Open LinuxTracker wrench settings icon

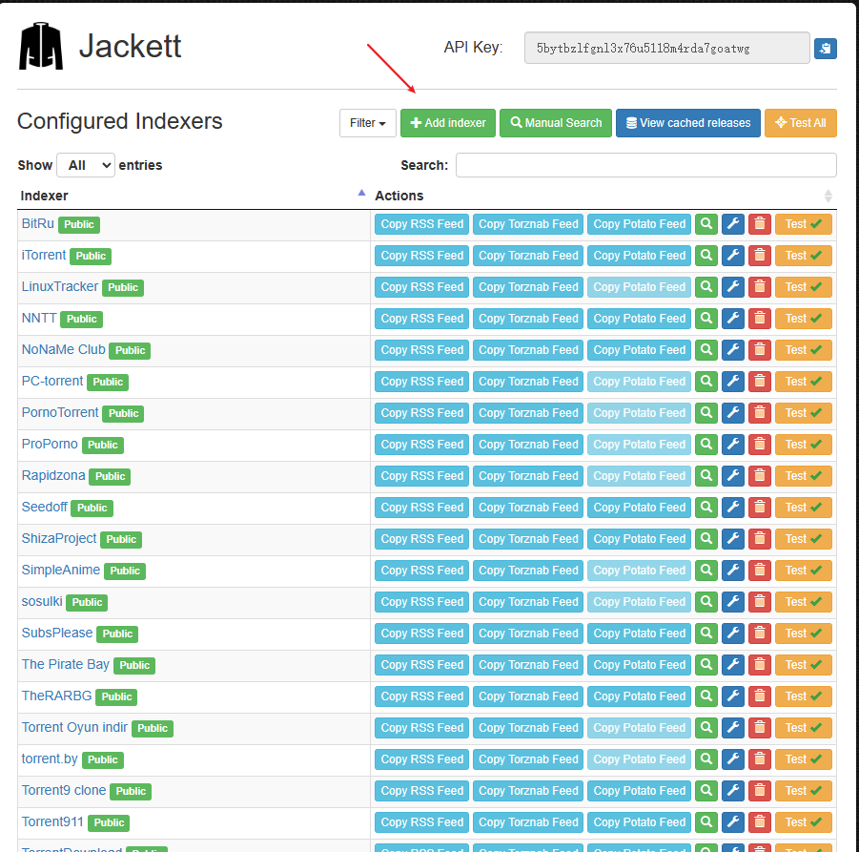[x=733, y=287]
